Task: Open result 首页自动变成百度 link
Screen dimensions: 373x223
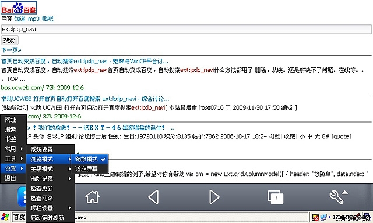Action: (85, 61)
